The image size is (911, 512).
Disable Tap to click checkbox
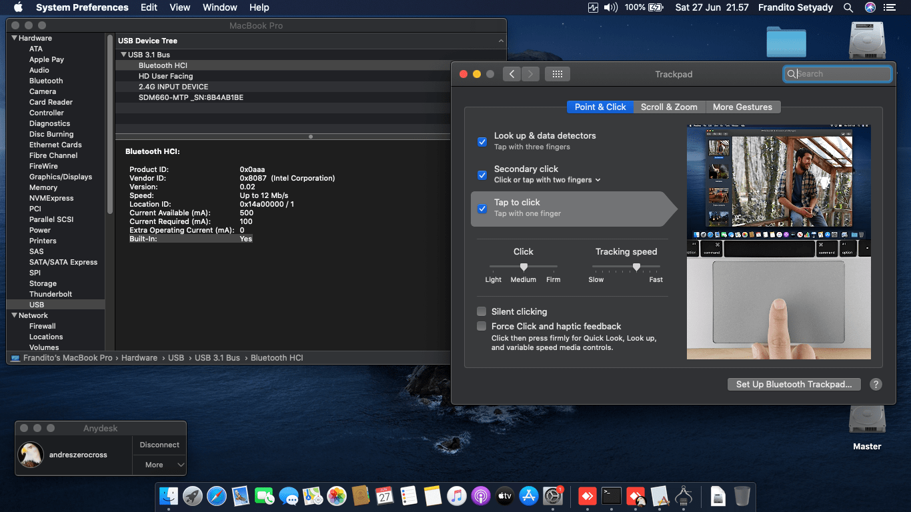(482, 208)
